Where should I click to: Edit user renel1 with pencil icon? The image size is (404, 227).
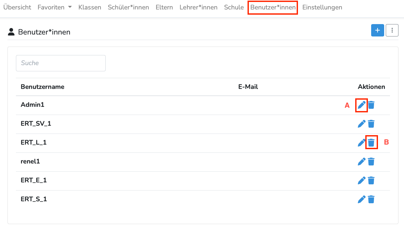pos(361,162)
